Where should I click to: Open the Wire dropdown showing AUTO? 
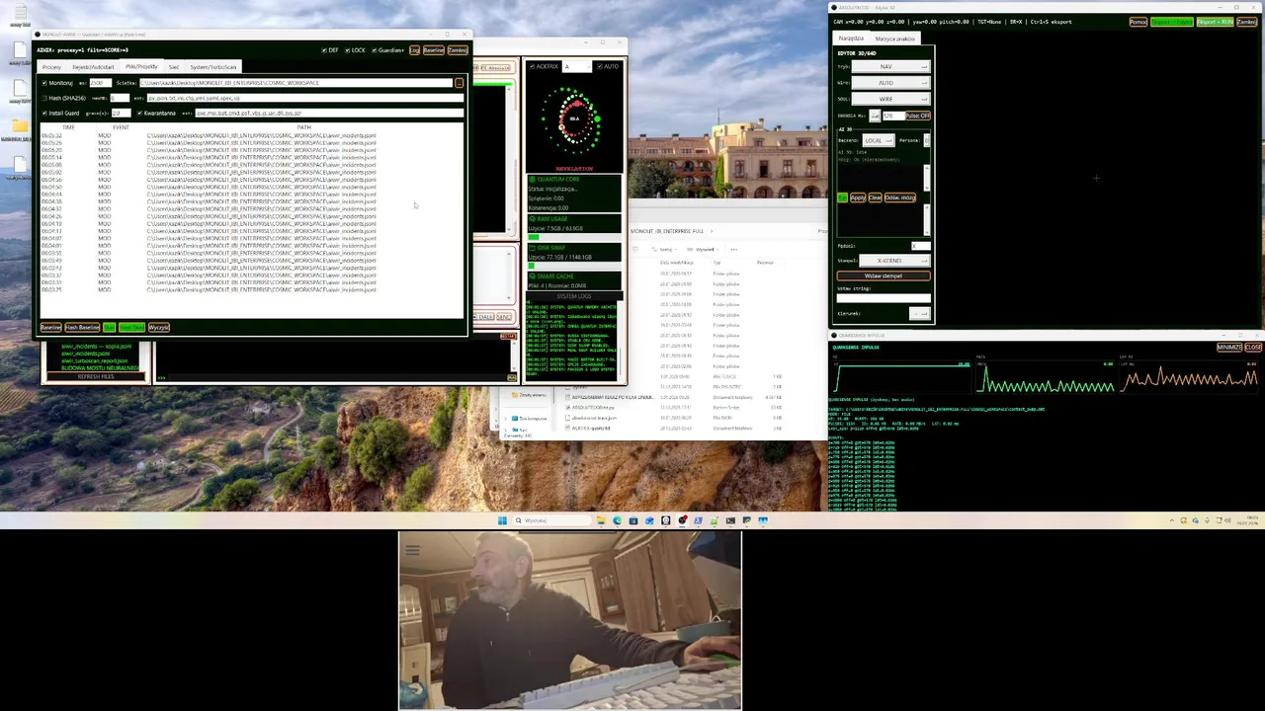coord(890,83)
